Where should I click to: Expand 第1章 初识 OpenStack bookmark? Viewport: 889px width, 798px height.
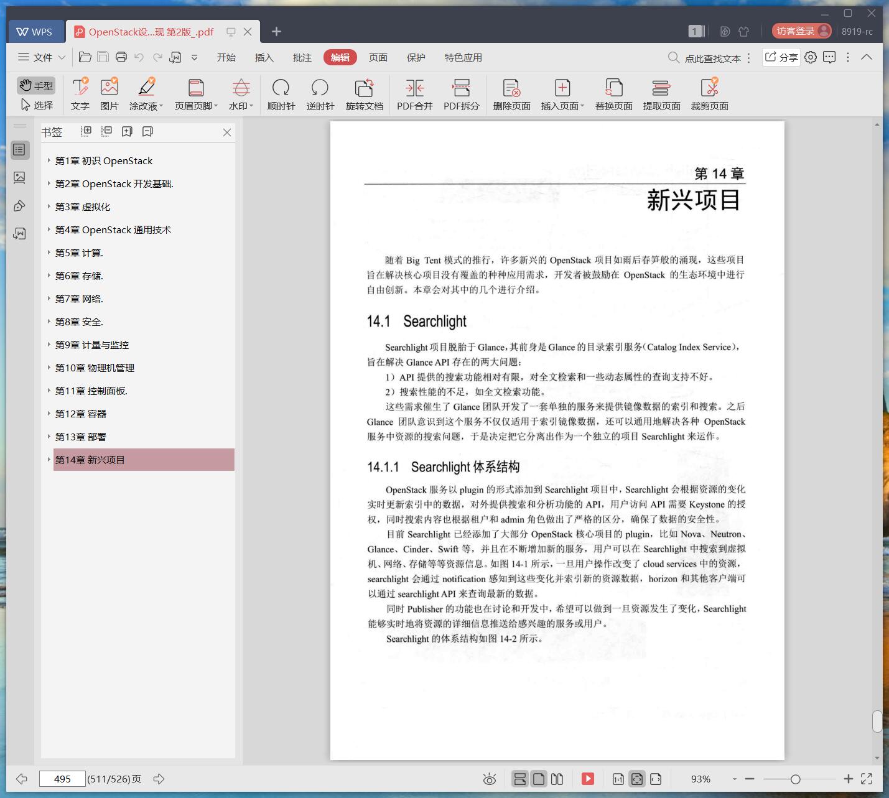coord(49,160)
